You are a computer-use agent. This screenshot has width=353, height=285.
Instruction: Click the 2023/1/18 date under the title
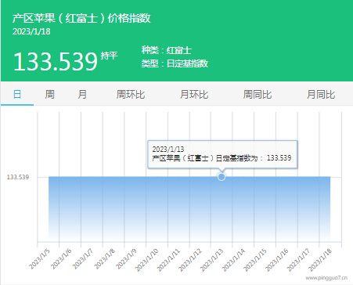[31, 31]
